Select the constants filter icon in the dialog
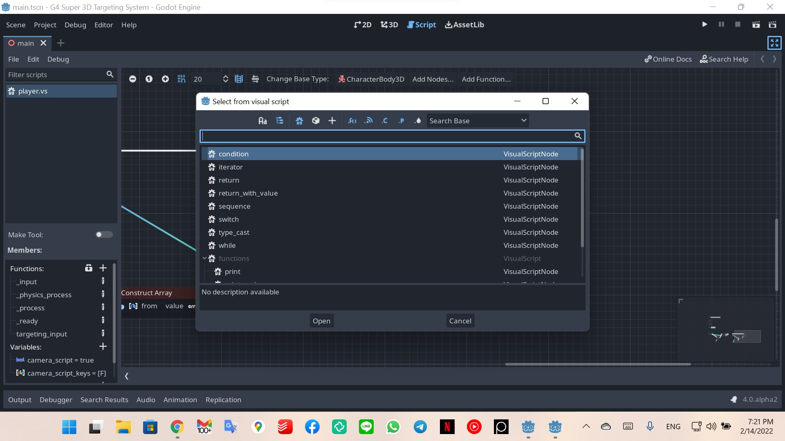This screenshot has width=785, height=441. click(x=385, y=120)
